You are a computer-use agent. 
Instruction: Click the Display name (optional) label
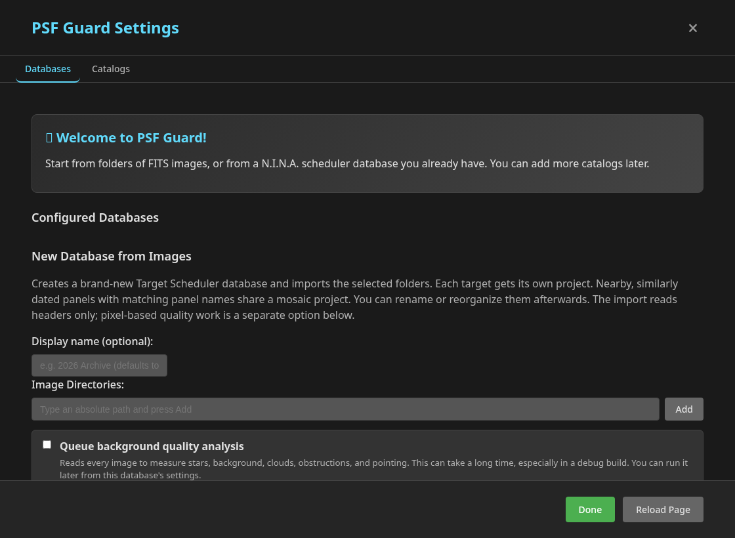click(x=93, y=341)
